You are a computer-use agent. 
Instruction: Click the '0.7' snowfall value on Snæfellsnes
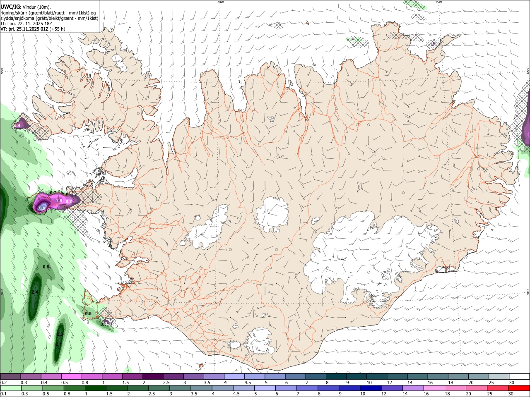point(69,201)
